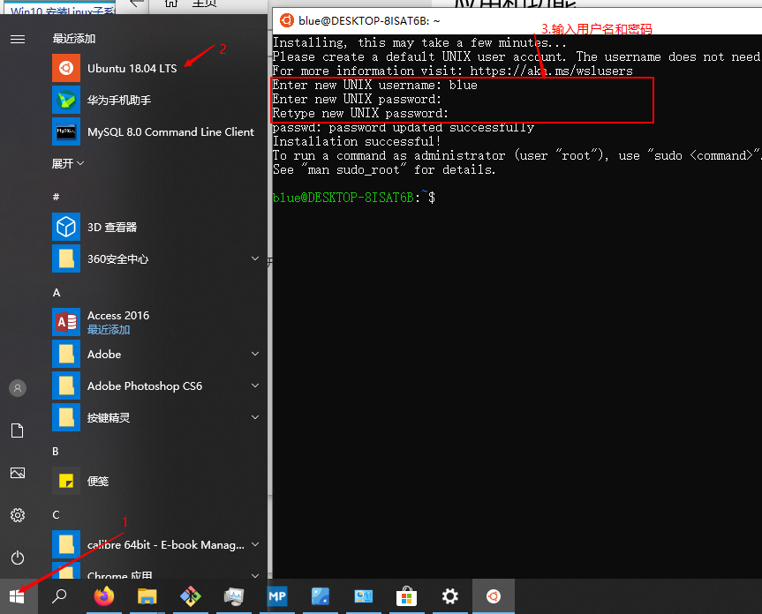This screenshot has width=762, height=614.
Task: Open the 3D 查看器 app
Action: pyautogui.click(x=155, y=227)
